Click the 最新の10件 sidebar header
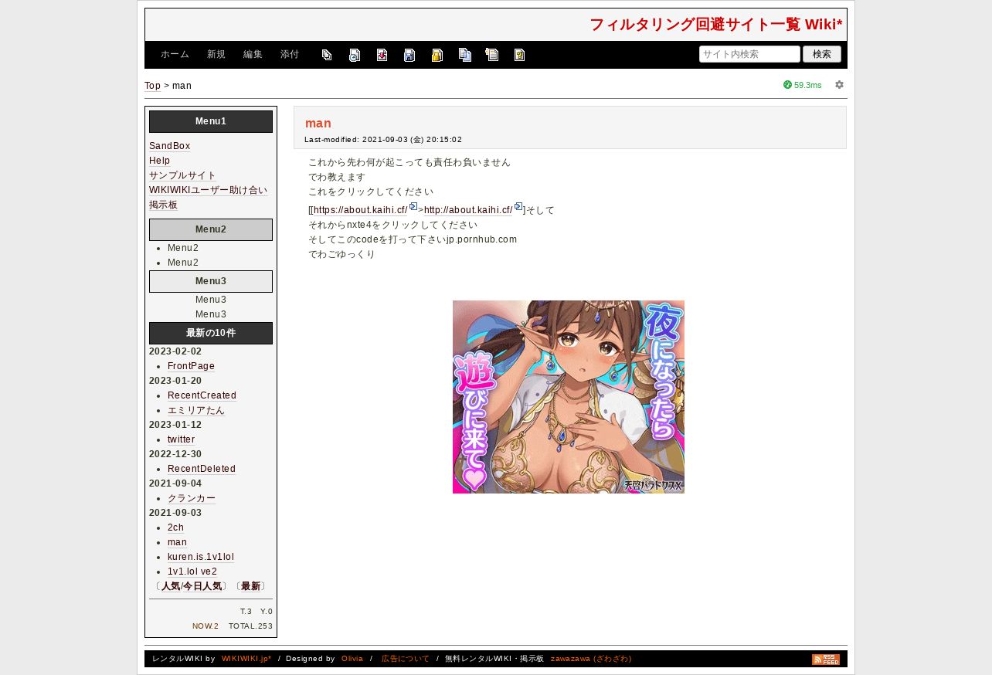This screenshot has height=675, width=992. click(211, 333)
